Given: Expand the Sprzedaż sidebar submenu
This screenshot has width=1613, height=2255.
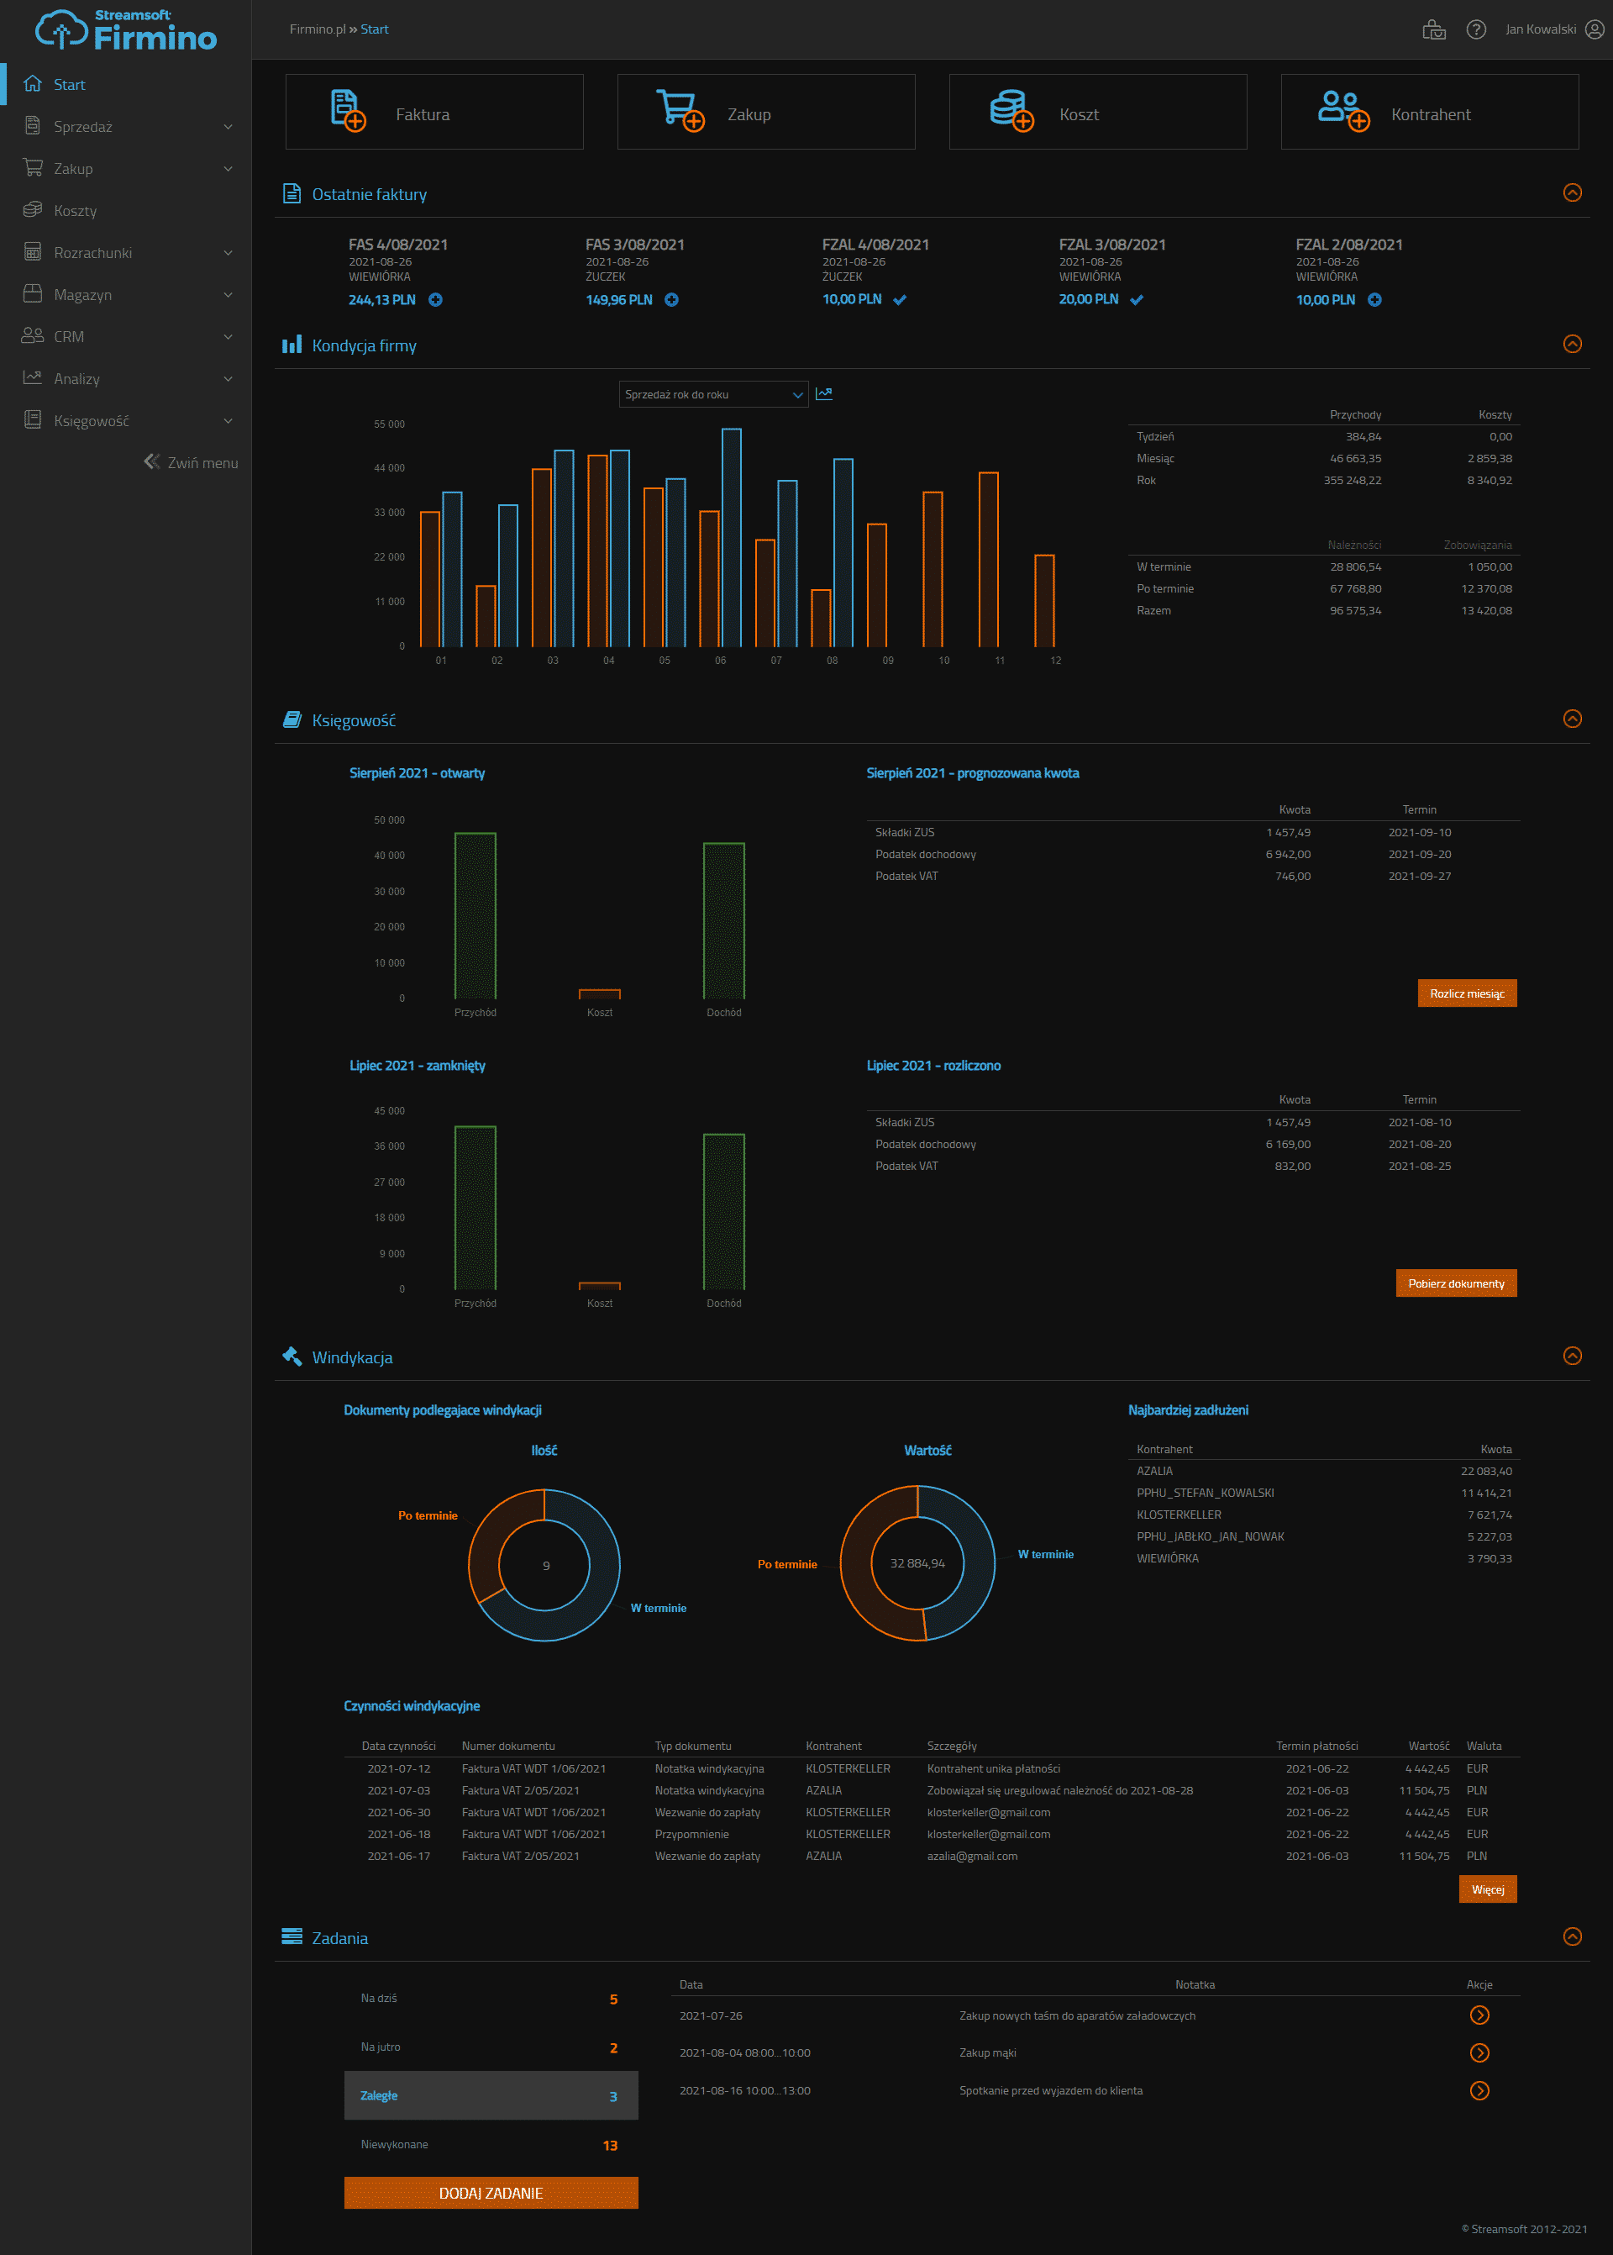Looking at the screenshot, I should tap(229, 126).
